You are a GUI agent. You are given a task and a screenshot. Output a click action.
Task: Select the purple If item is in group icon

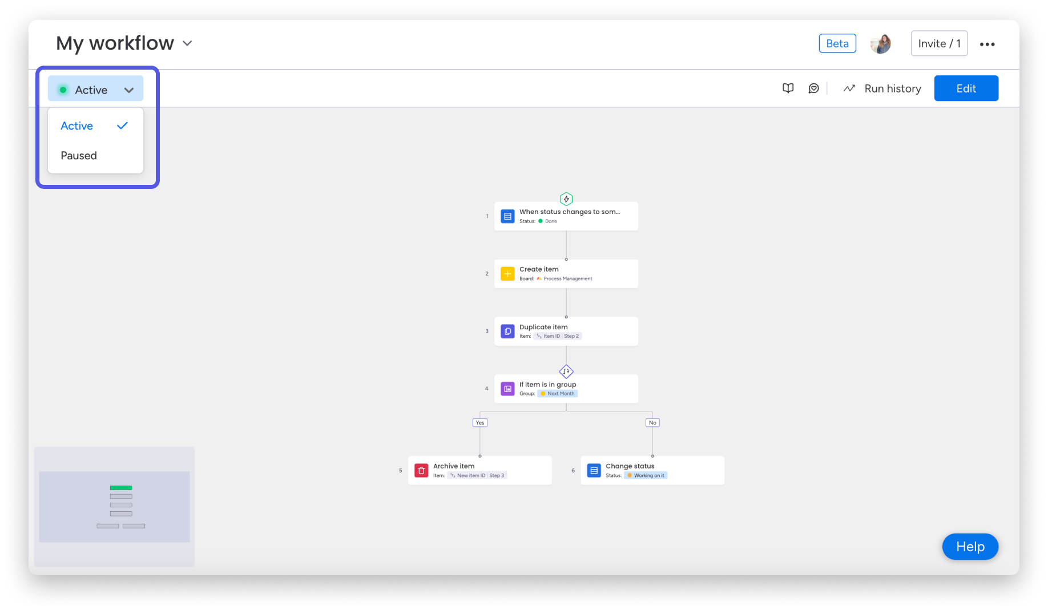tap(507, 389)
